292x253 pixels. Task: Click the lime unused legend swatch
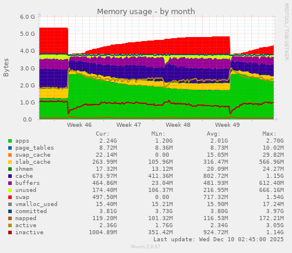point(10,190)
